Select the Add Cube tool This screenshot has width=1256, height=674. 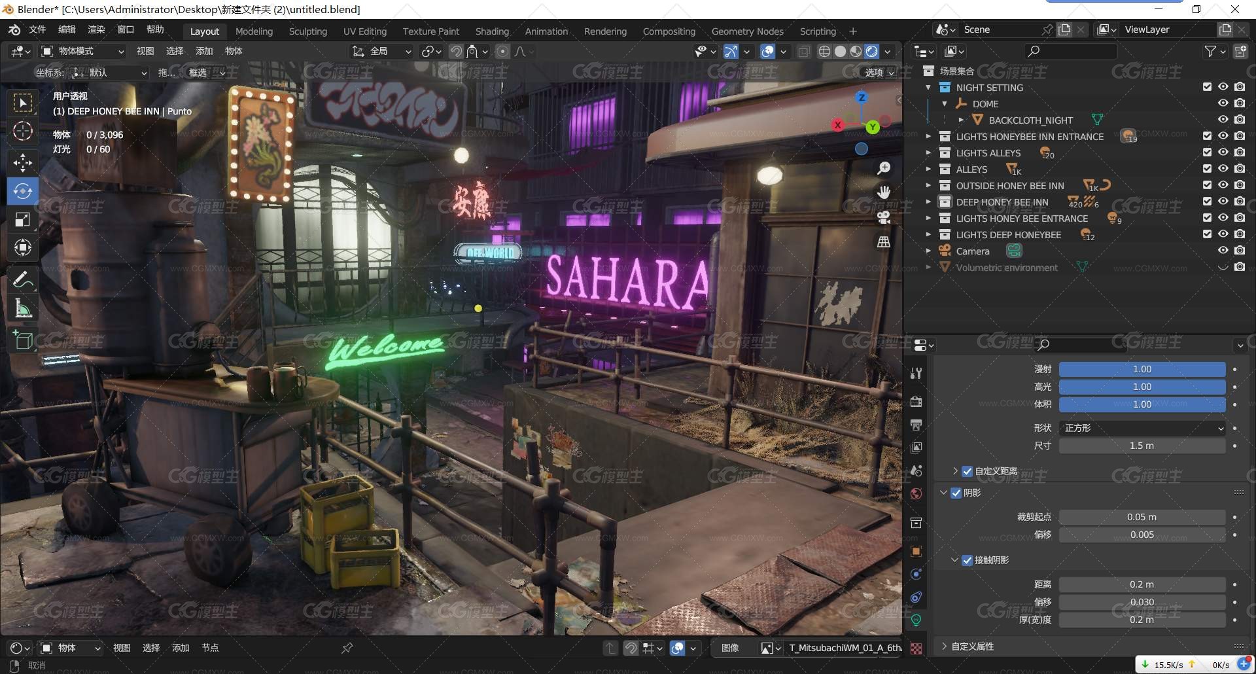pos(23,340)
